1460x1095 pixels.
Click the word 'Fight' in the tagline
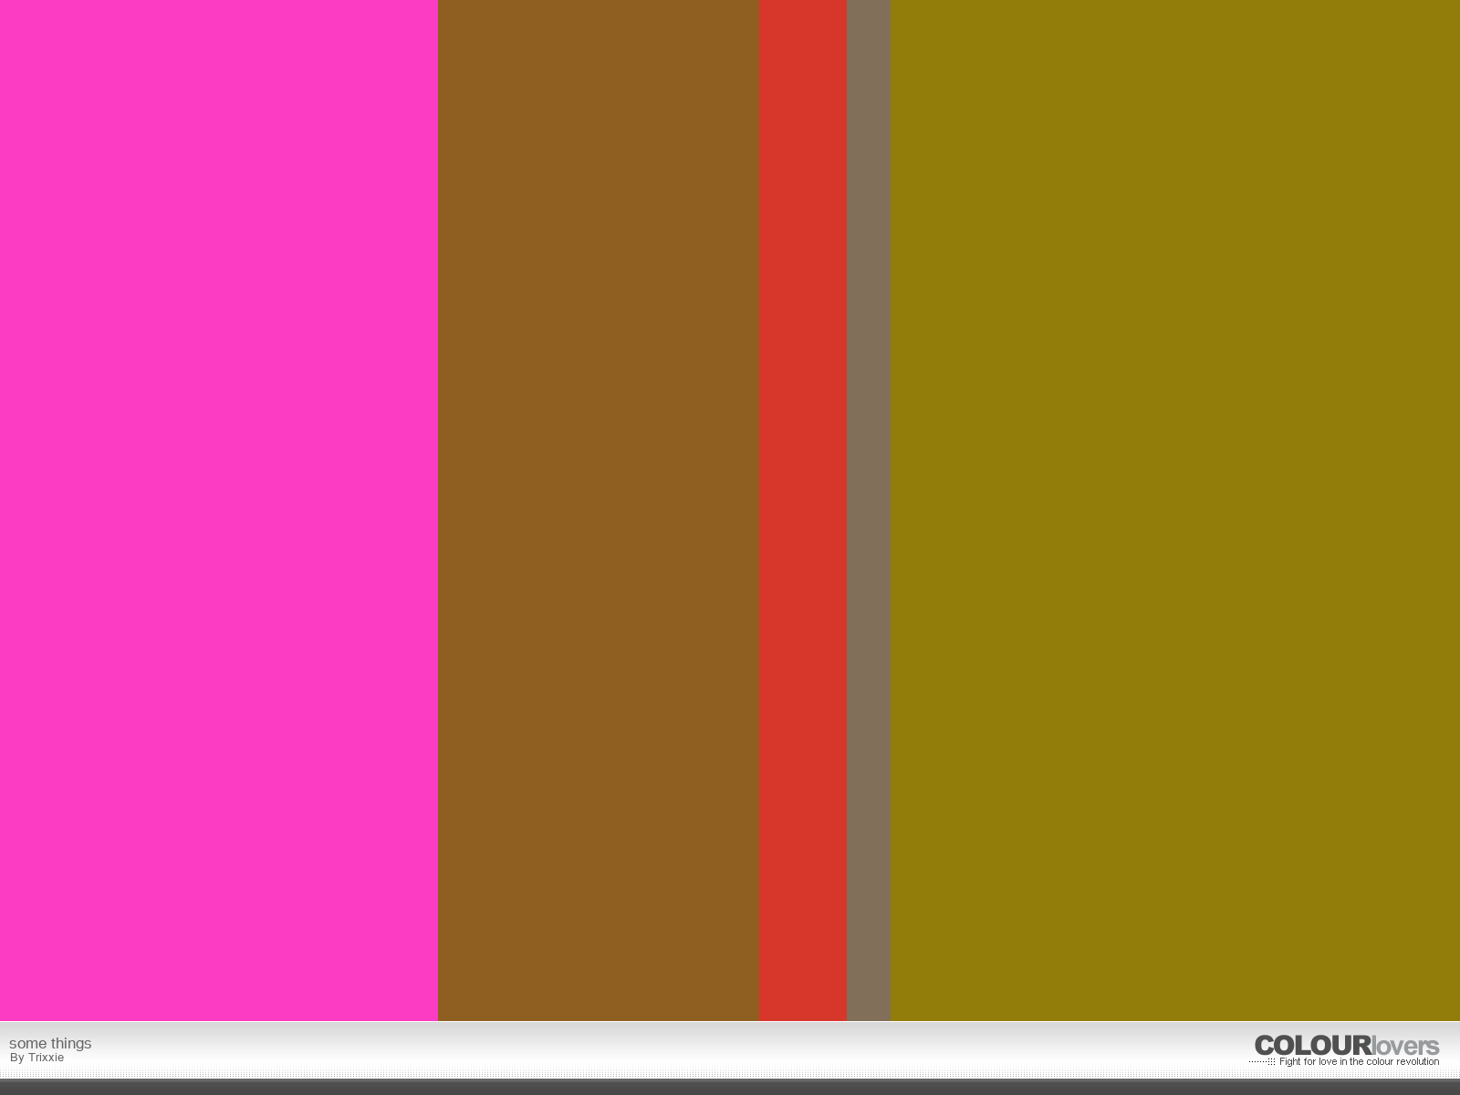[x=1290, y=1062]
